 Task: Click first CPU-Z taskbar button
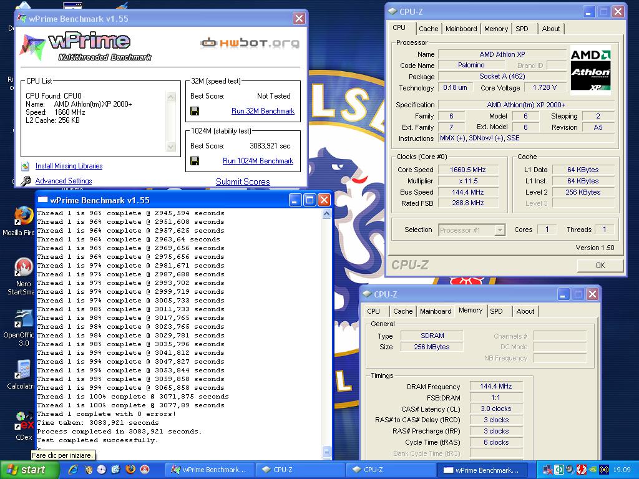tap(301, 470)
